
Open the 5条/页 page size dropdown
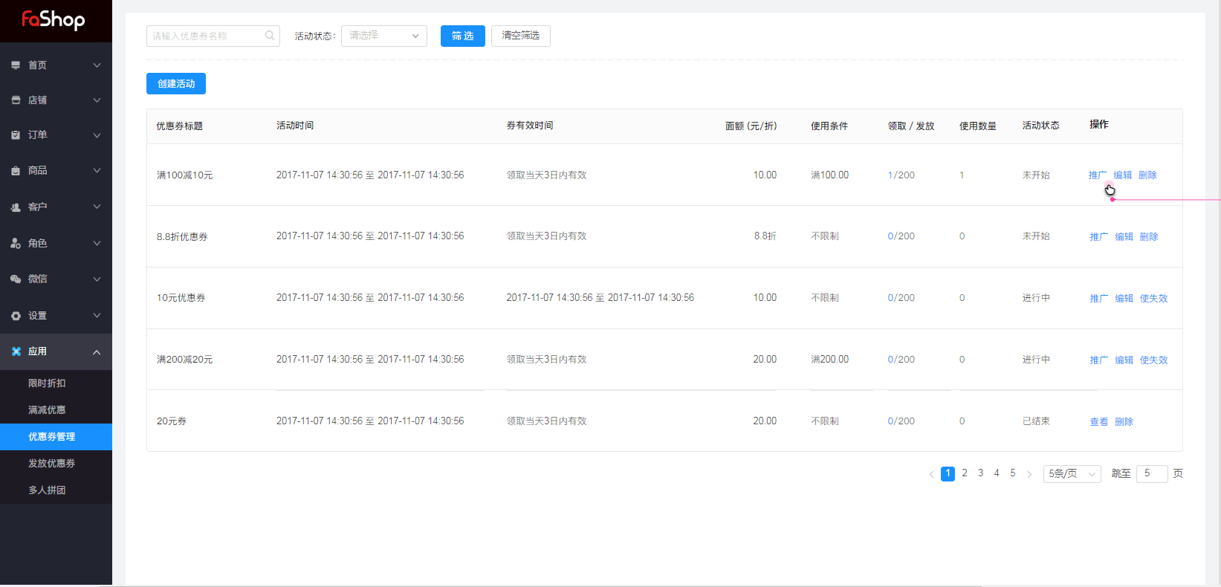pyautogui.click(x=1072, y=473)
